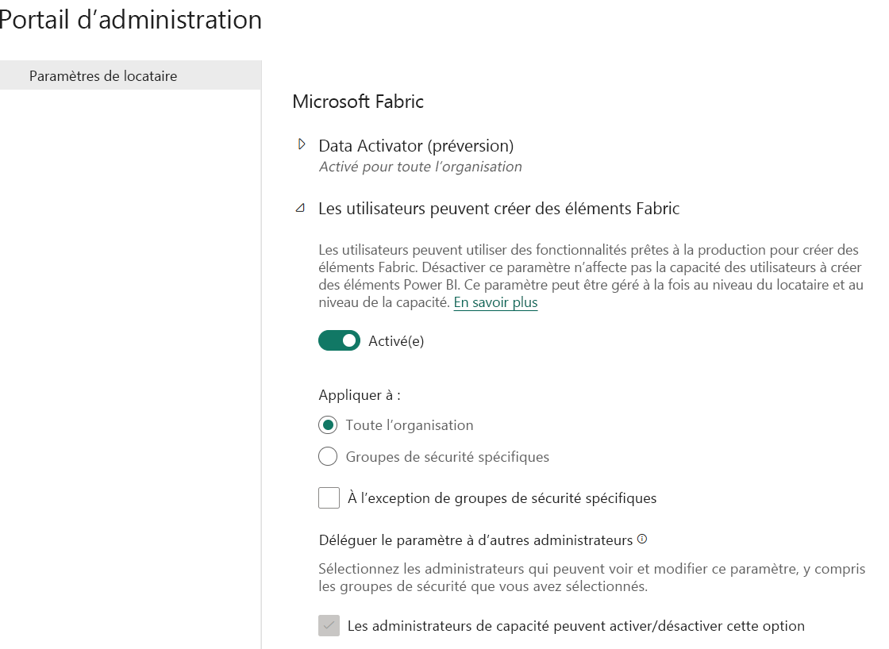This screenshot has width=889, height=649.
Task: Choose Groupes de sécurité spécifiques radio option
Action: coord(328,457)
